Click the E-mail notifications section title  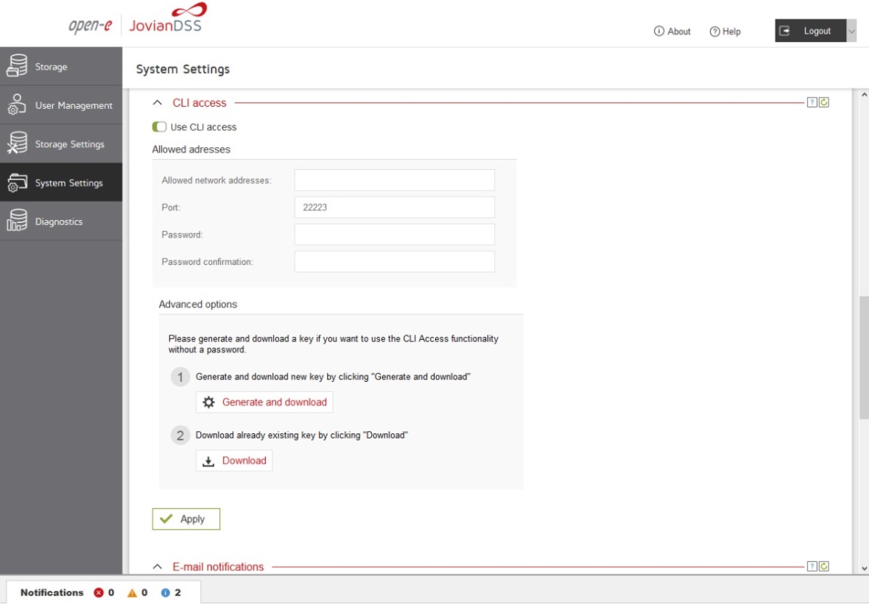(x=219, y=567)
